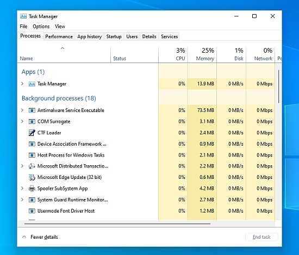Maximize the Task Manager window
The height and width of the screenshot is (255, 299).
(254, 16)
